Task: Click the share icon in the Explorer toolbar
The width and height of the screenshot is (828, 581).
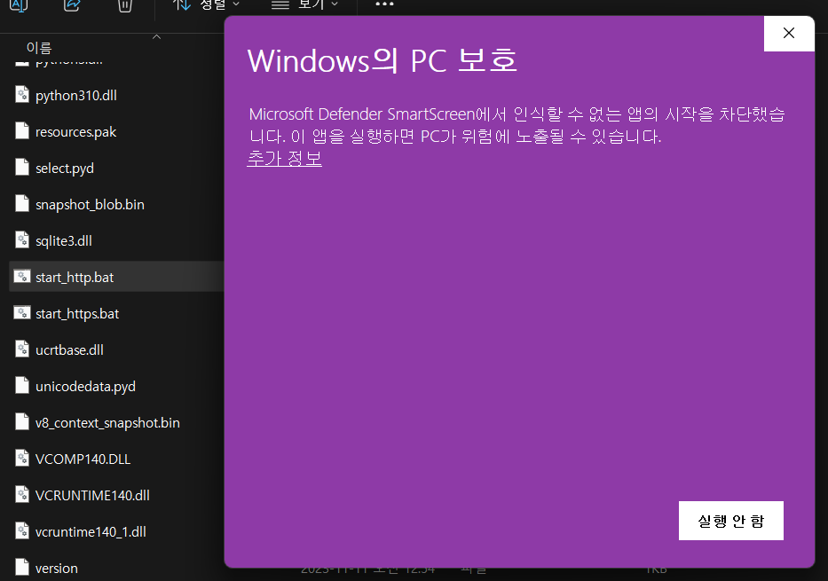Action: [72, 5]
